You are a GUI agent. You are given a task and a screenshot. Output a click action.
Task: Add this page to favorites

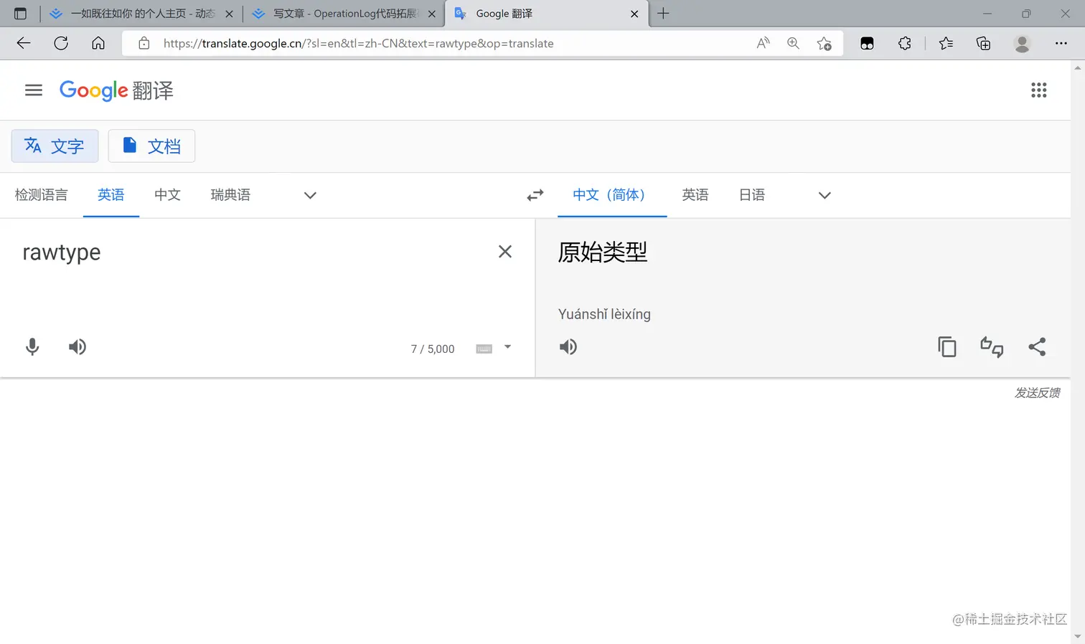click(x=825, y=44)
